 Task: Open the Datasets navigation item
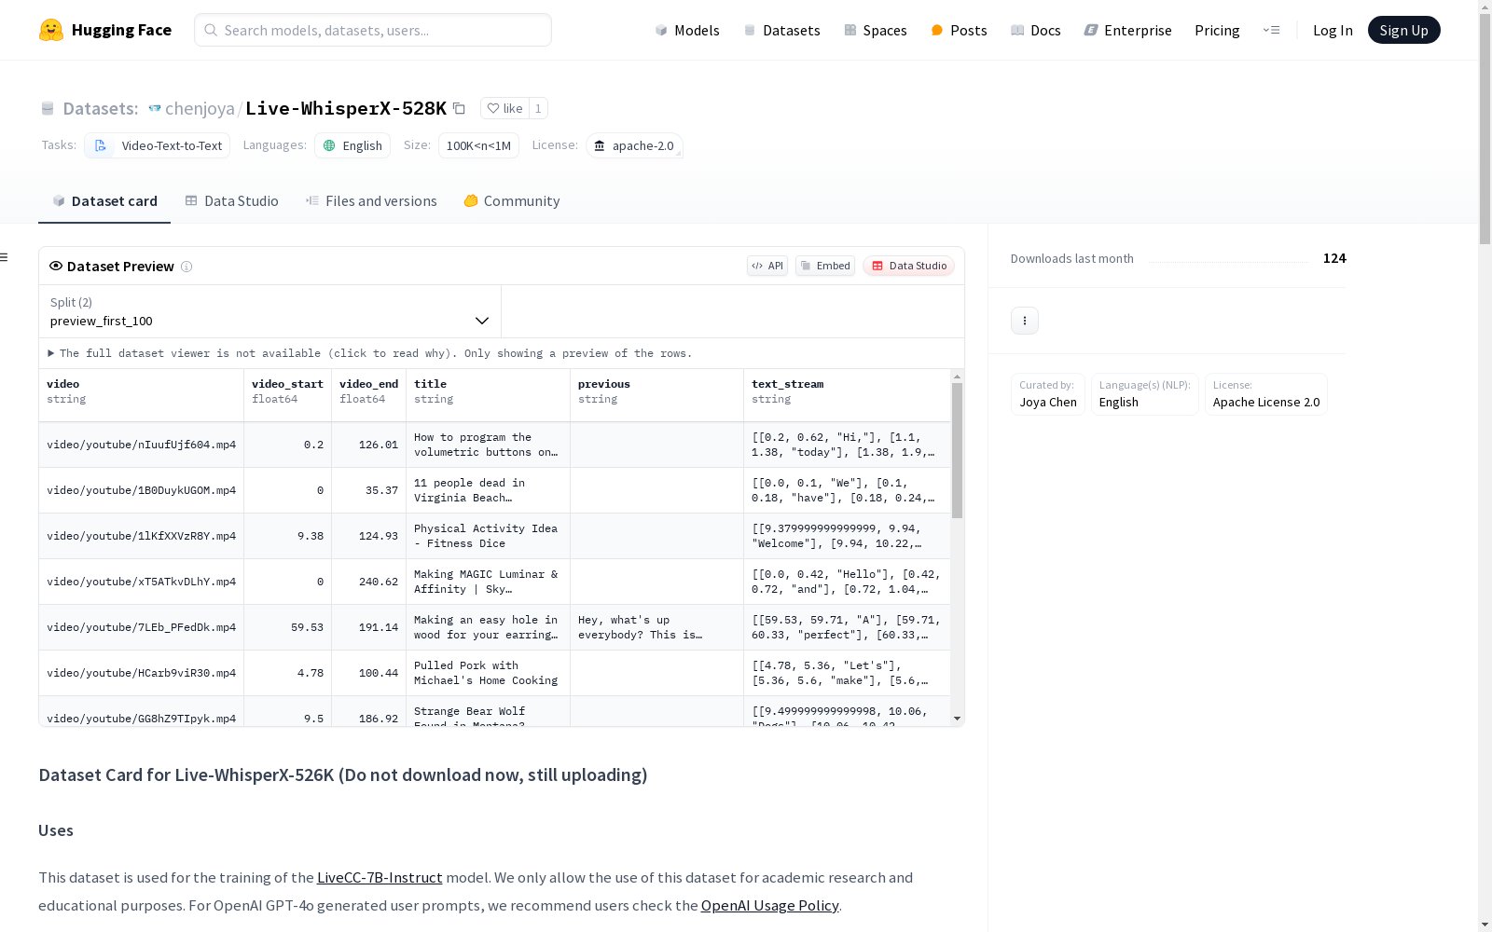tap(781, 30)
